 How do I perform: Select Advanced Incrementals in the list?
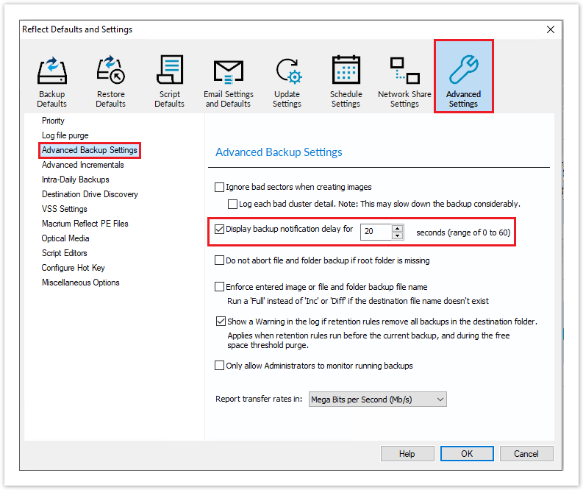tap(83, 165)
